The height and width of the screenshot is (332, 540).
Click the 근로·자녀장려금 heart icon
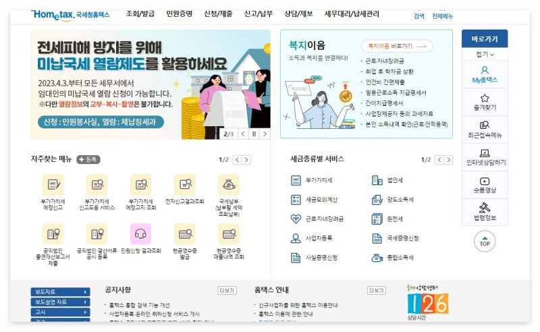pos(296,219)
